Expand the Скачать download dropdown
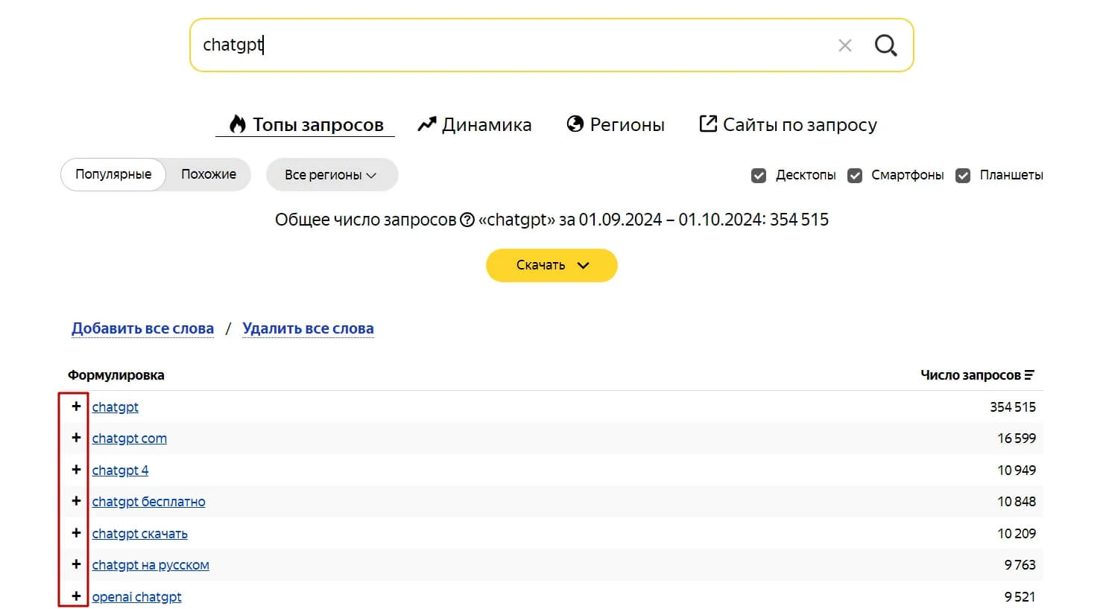This screenshot has width=1106, height=609. [x=552, y=265]
